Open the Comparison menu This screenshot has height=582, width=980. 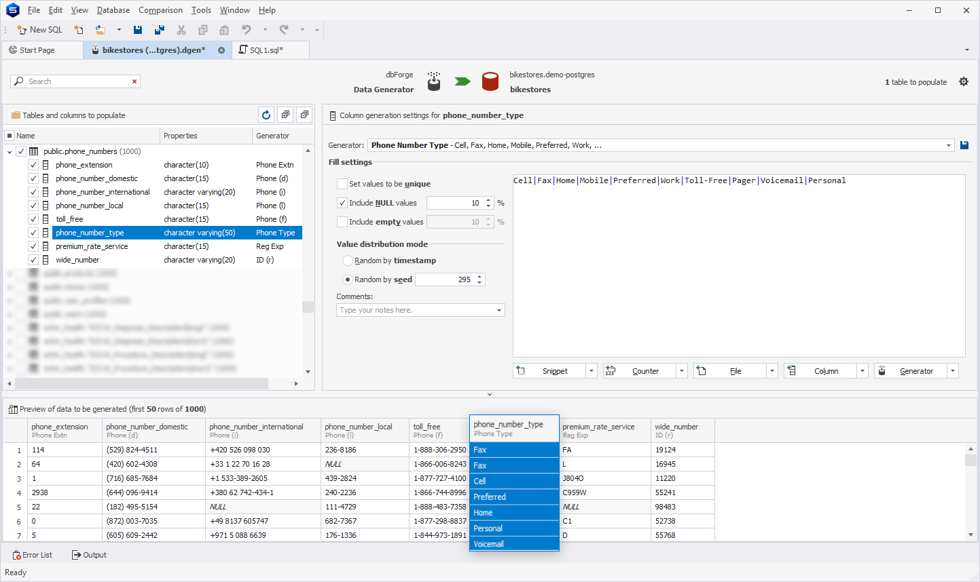(x=160, y=10)
